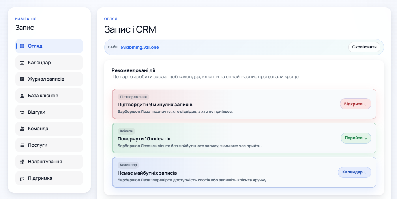Open the 5vklbmmg.vzl.one site link
The width and height of the screenshot is (397, 199).
pyautogui.click(x=140, y=47)
